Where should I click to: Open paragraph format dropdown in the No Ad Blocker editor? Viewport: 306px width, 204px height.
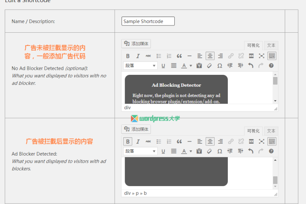click(x=140, y=65)
